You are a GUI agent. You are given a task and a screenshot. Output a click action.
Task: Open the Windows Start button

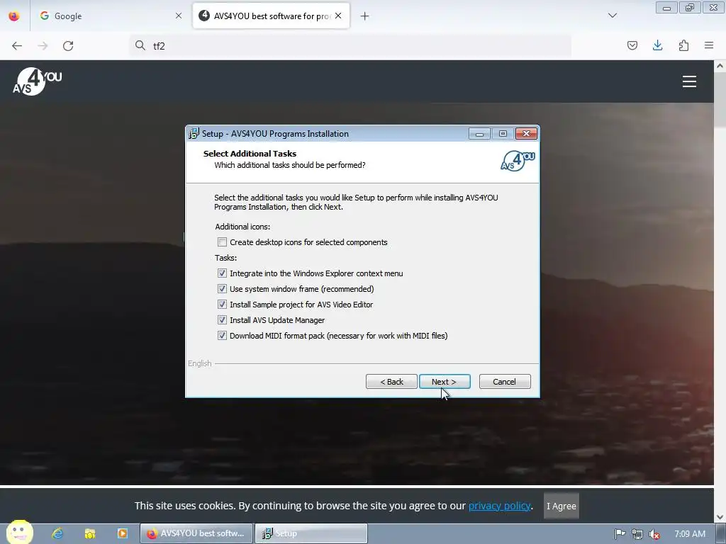[x=19, y=533]
